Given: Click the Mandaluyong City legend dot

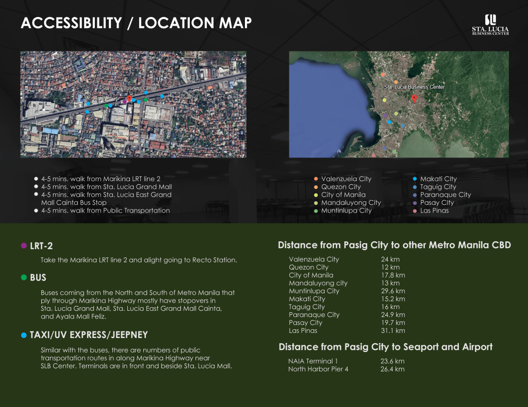Looking at the screenshot, I should (x=316, y=203).
